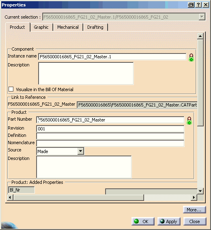Click the green light OK button

tap(143, 221)
